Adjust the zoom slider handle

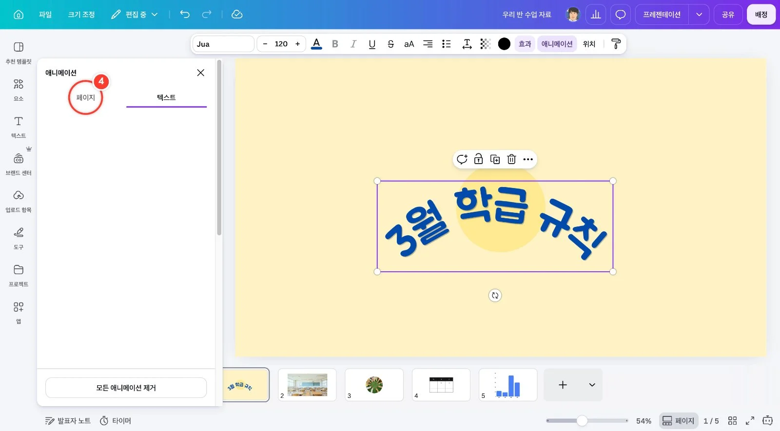pyautogui.click(x=582, y=420)
